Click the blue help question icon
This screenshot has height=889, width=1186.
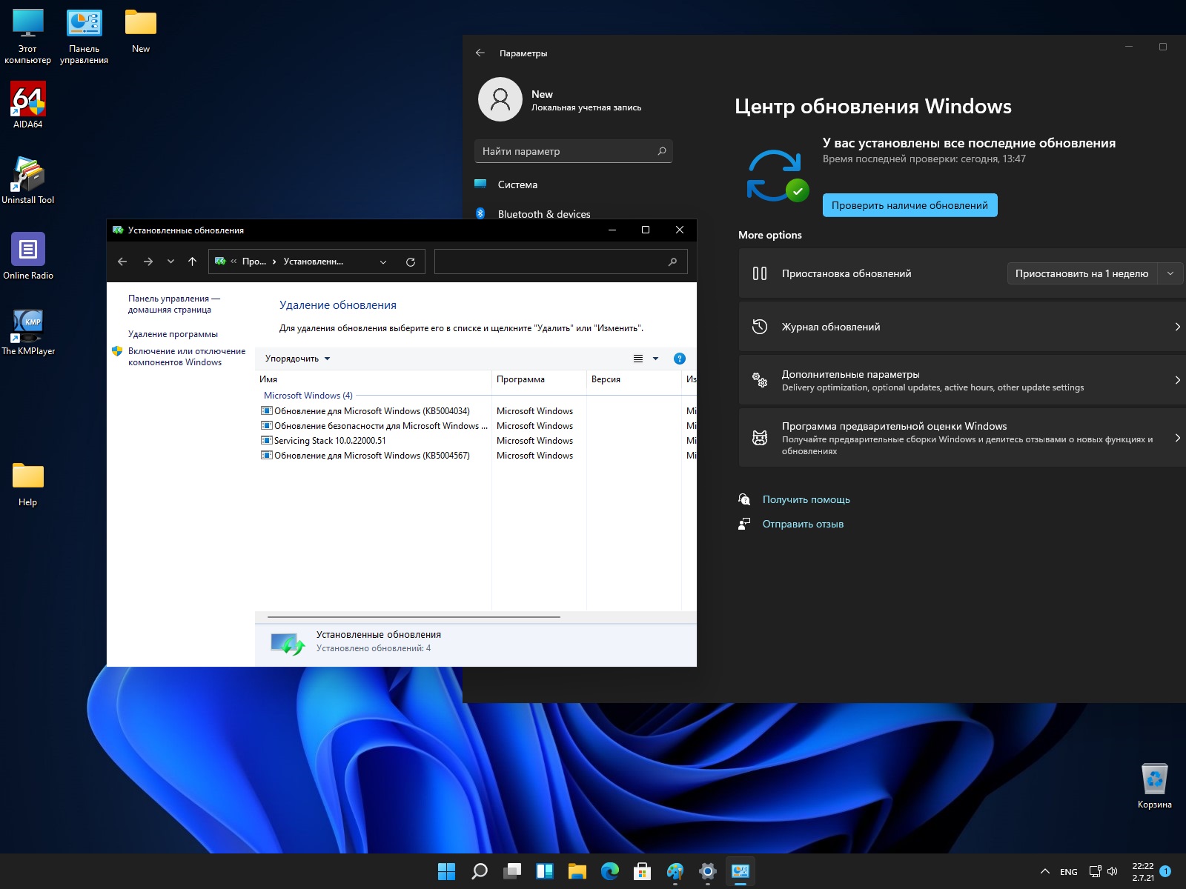pyautogui.click(x=679, y=359)
